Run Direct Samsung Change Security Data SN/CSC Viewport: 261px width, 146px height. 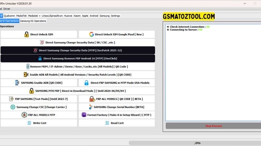[x=78, y=43]
